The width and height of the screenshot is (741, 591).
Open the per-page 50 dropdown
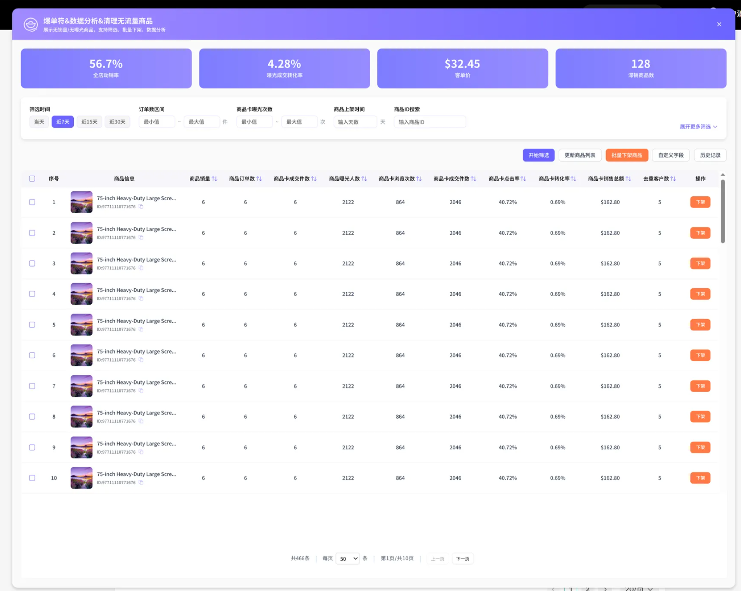pyautogui.click(x=347, y=558)
